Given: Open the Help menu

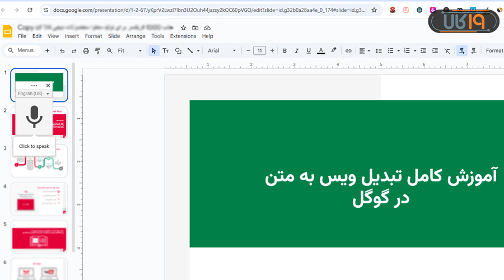Looking at the screenshot, I should pyautogui.click(x=208, y=36).
